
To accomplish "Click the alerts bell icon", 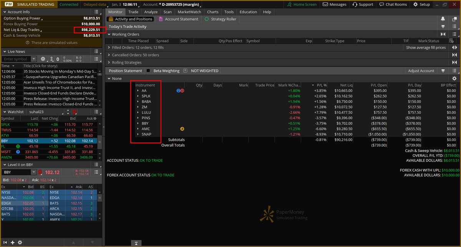I will point(443,19).
